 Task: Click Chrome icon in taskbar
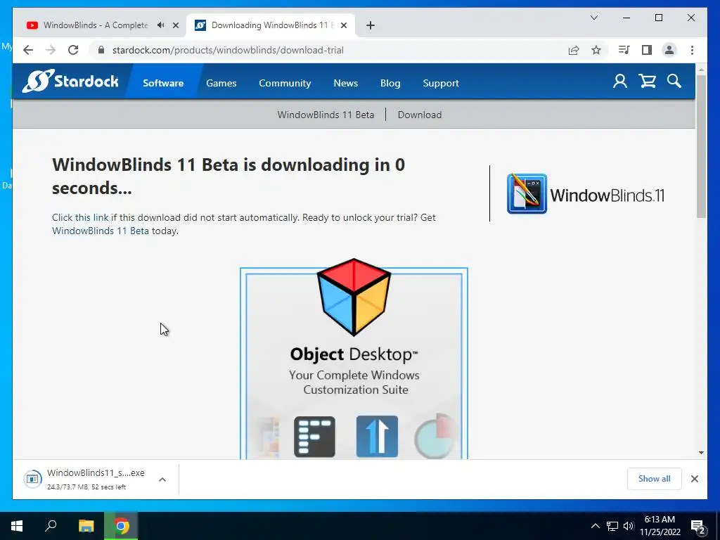pyautogui.click(x=121, y=526)
